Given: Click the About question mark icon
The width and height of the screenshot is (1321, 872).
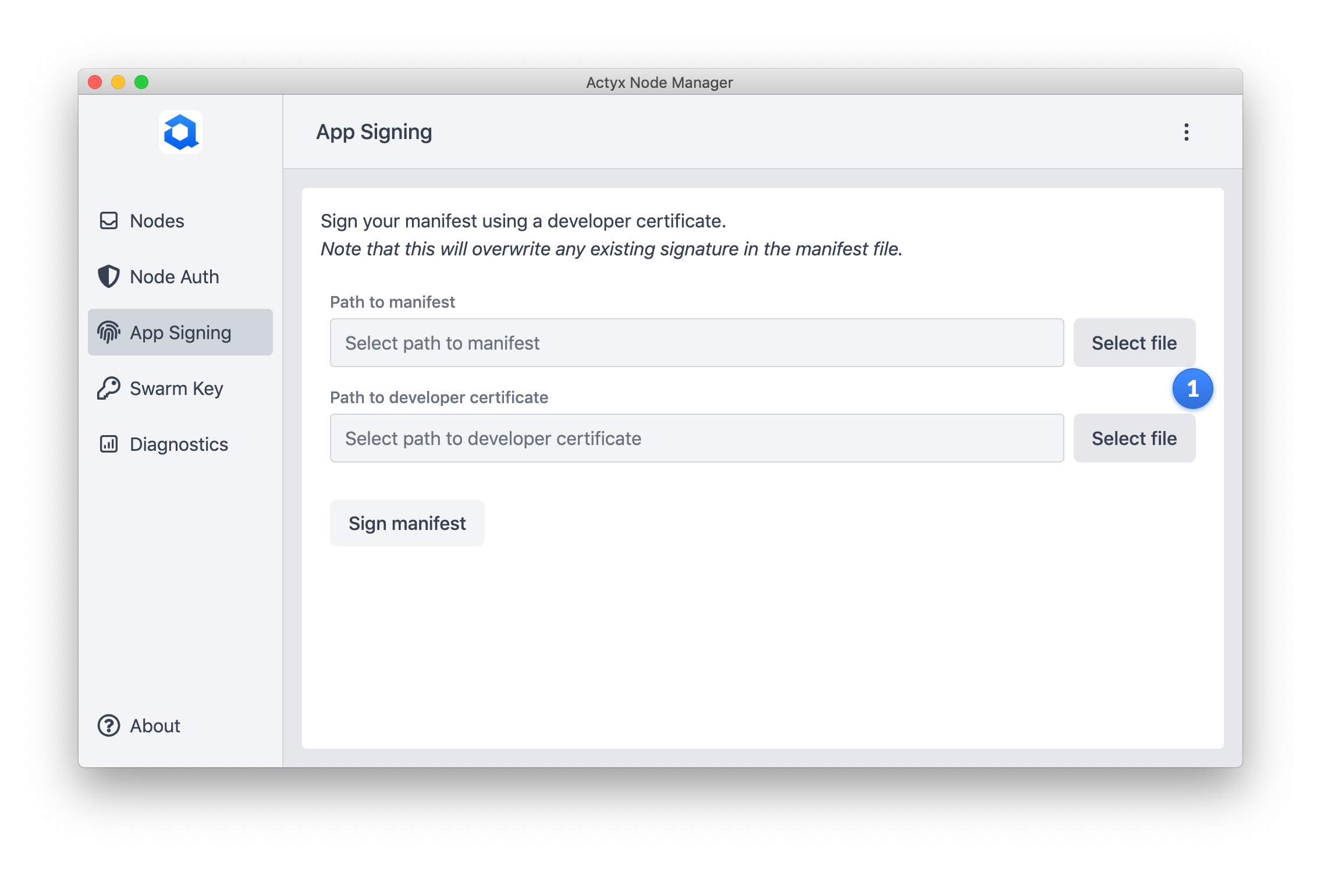Looking at the screenshot, I should tap(109, 725).
